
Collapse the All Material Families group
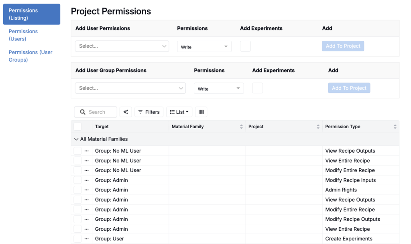click(76, 139)
